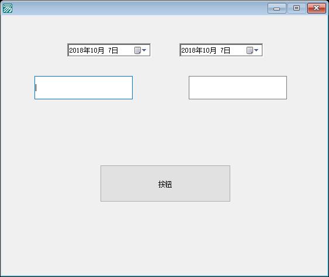This screenshot has height=277, width=329.
Task: Expand the right date picker dropdown arrow
Action: click(256, 50)
